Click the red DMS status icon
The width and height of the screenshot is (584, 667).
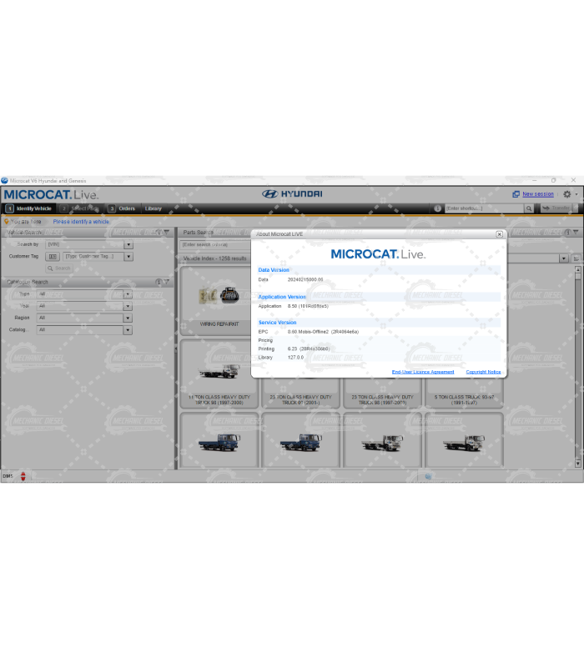[23, 476]
